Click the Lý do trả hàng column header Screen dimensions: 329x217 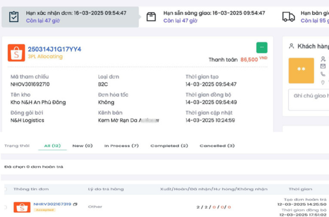(106, 189)
